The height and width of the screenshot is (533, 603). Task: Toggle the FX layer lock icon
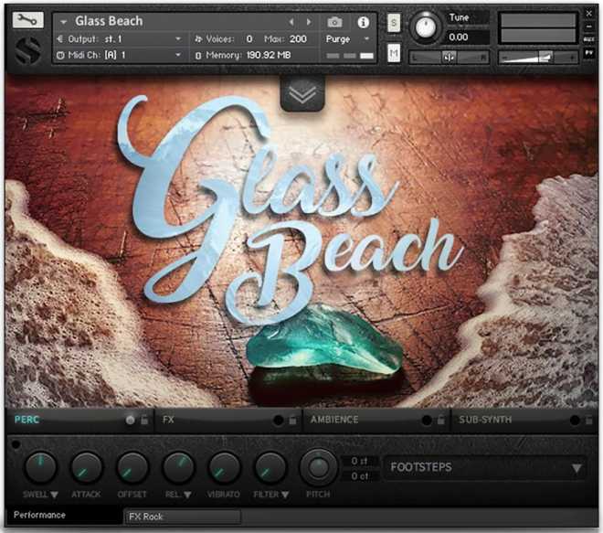tap(292, 420)
